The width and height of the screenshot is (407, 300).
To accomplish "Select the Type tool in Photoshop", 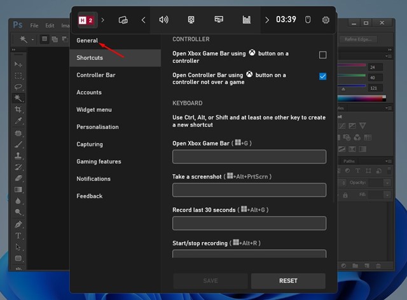I will tap(18, 236).
